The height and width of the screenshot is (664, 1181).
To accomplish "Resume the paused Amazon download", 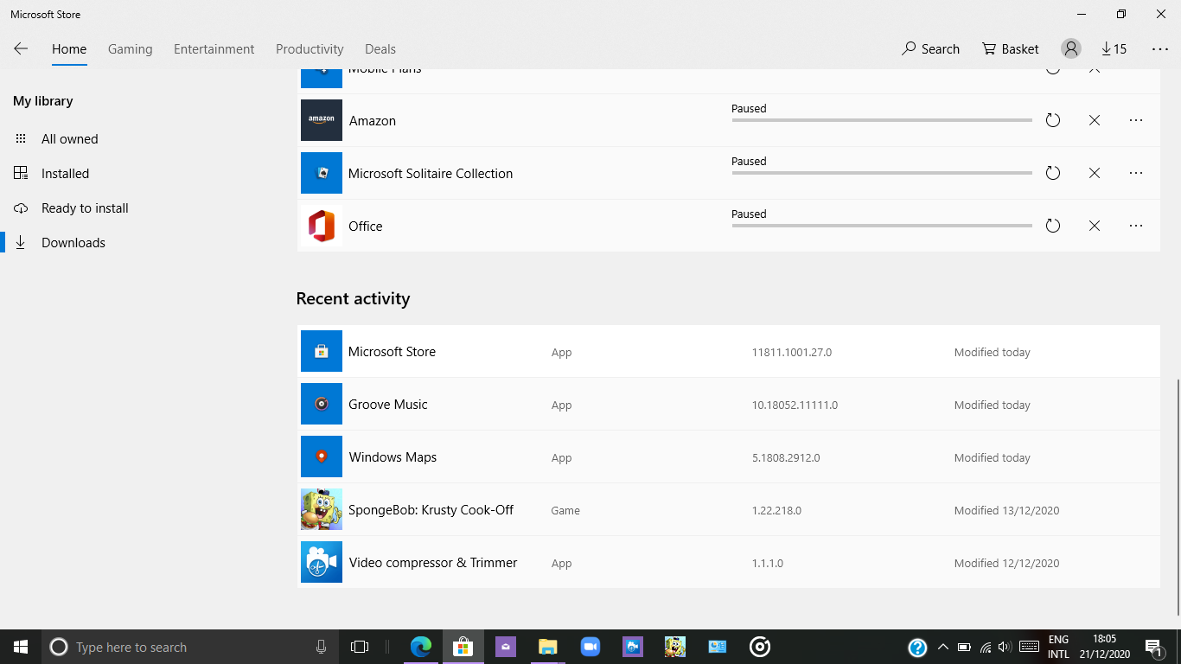I will tap(1053, 121).
